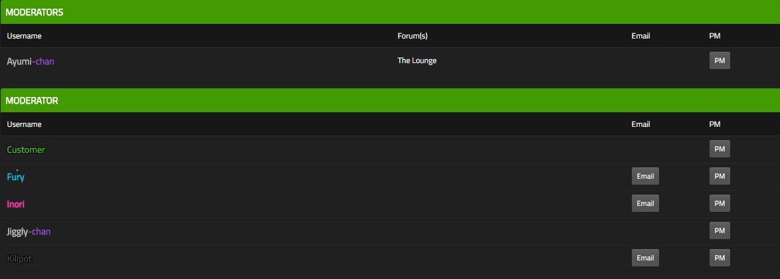The width and height of the screenshot is (780, 279).
Task: Send PM to Jiggly-chan
Action: pos(720,231)
